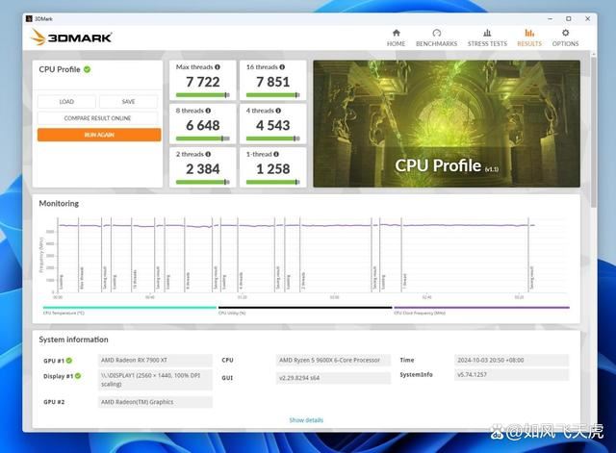Screen dimensions: 616x453
Task: Click the CPU Profile banner image
Action: 446,123
